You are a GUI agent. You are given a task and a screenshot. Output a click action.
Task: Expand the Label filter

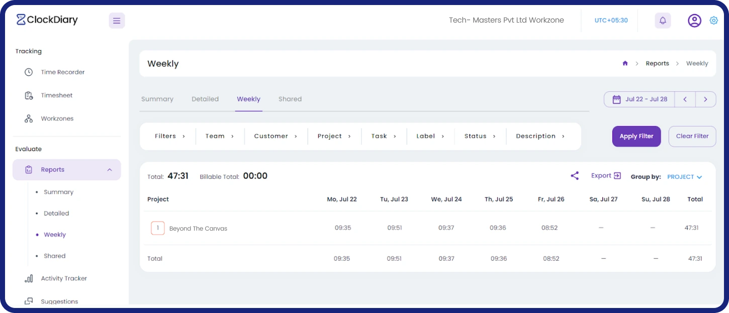430,136
